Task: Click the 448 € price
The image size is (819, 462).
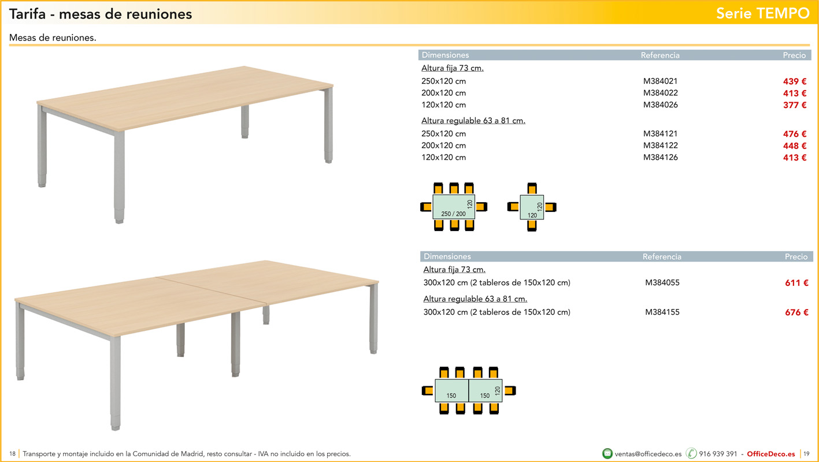Action: coord(795,146)
